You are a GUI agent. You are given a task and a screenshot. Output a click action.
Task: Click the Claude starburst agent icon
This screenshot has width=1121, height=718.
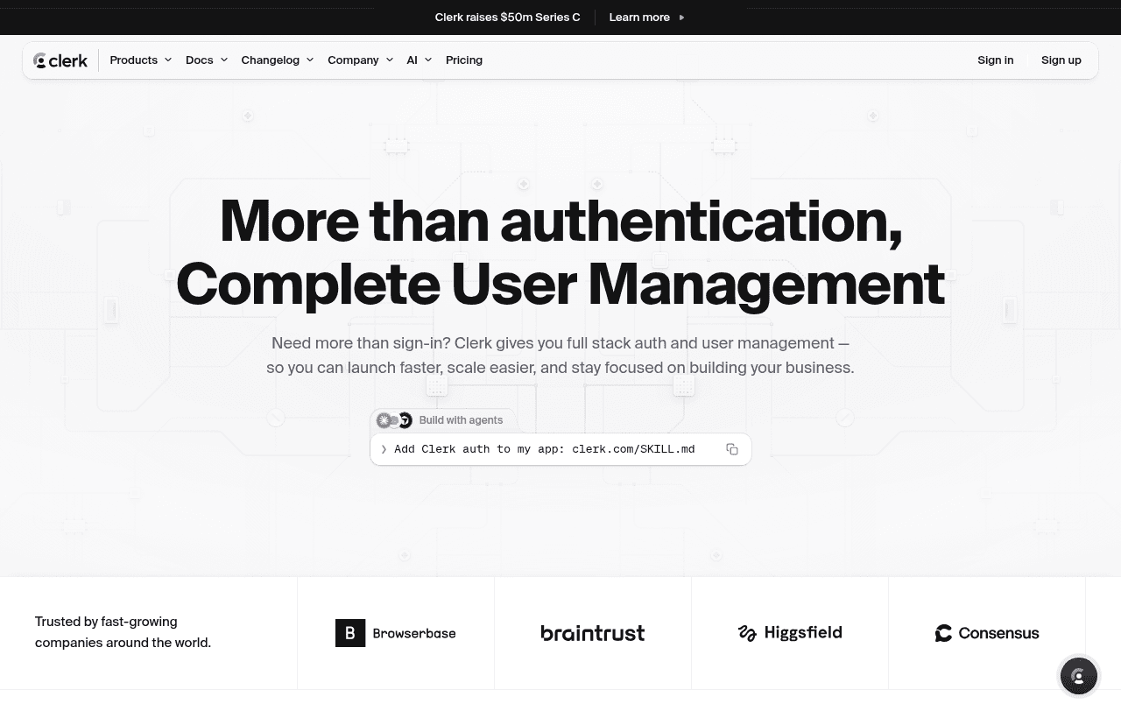pos(384,421)
